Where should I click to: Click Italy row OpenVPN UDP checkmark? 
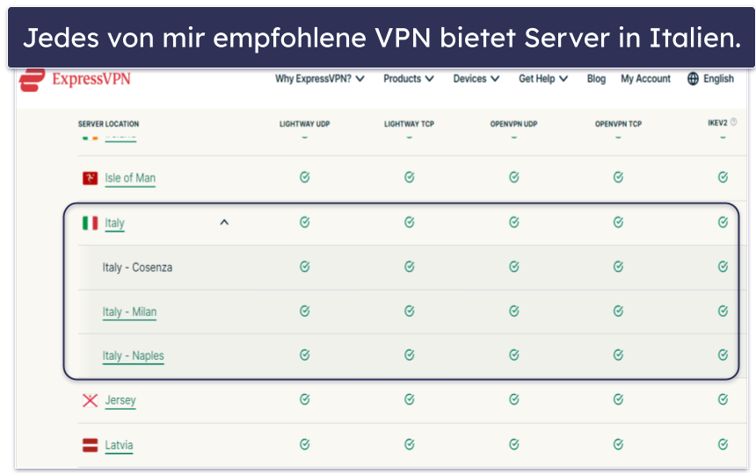coord(514,222)
